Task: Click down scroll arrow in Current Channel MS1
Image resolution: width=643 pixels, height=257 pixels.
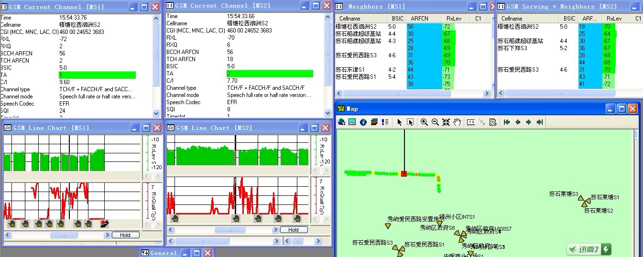Action: pos(156,114)
